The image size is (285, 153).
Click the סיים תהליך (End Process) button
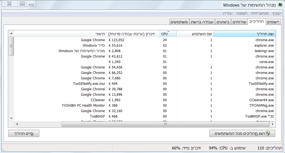pyautogui.click(x=24, y=133)
